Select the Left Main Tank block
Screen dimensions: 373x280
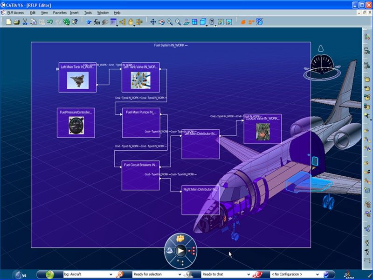(77, 78)
